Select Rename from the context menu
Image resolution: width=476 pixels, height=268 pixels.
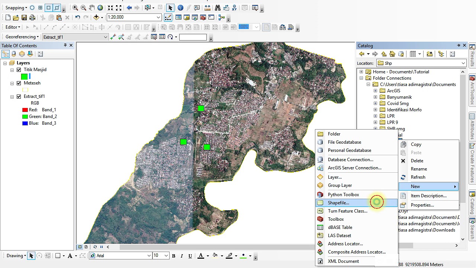429,169
